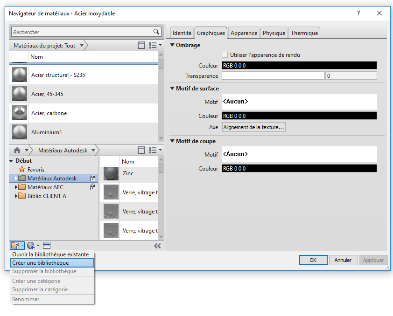Click the search magnifier icon
The width and height of the screenshot is (393, 316).
pyautogui.click(x=156, y=32)
